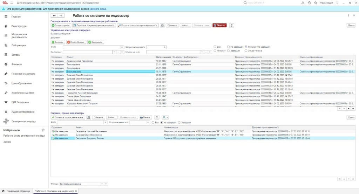The image size is (359, 194).
Task: Click the Вызвать button
Action: pos(58,42)
